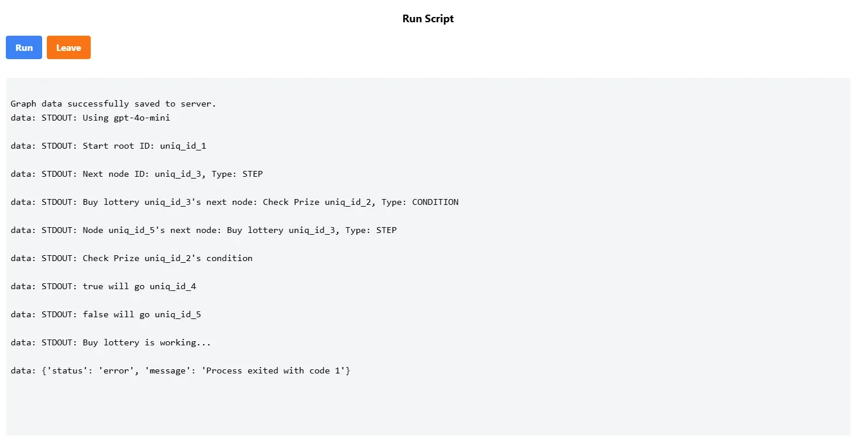Viewport: 855px width, 439px height.
Task: Click the word 'CONDITION' in the output
Action: pos(435,202)
